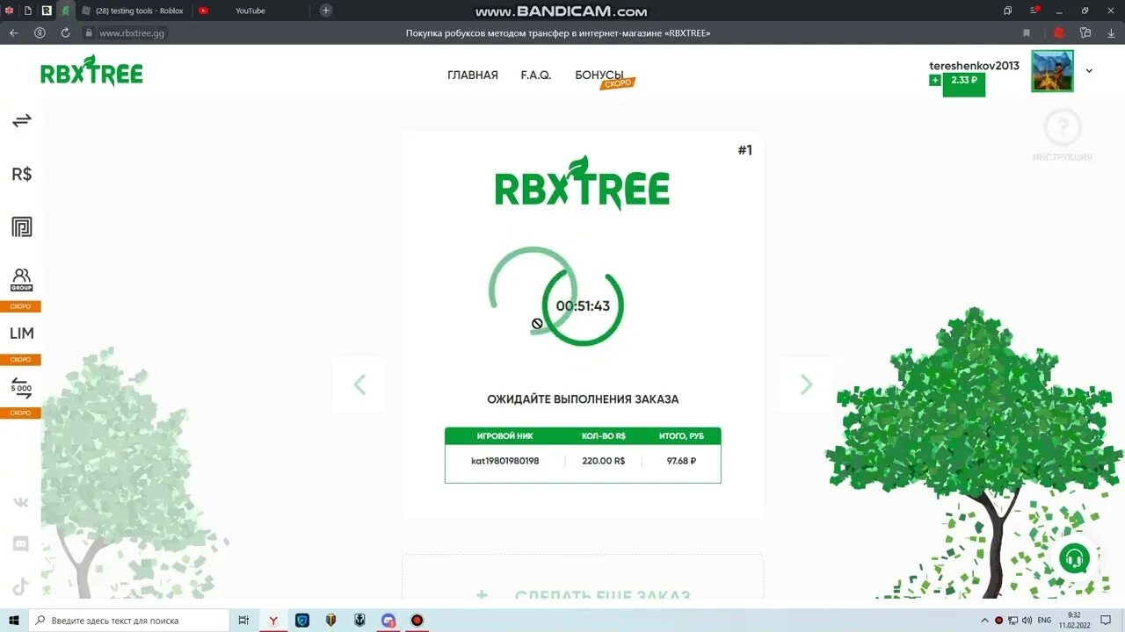This screenshot has height=632, width=1125.
Task: Switch to testing tools - Roblox tab
Action: point(132,11)
